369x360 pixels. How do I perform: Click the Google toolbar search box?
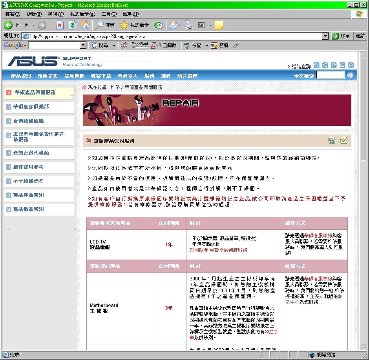[55, 45]
